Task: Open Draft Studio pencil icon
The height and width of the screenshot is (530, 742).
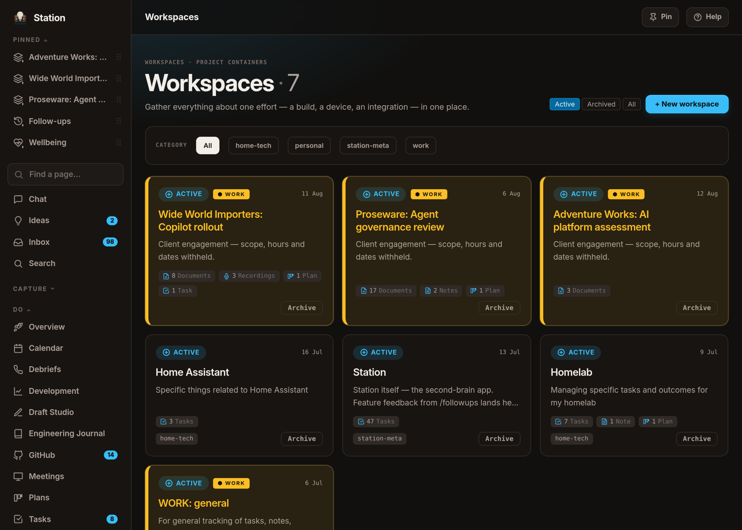Action: point(18,412)
